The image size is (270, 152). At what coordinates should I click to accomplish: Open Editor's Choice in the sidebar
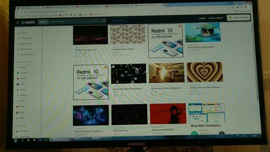pyautogui.click(x=25, y=38)
